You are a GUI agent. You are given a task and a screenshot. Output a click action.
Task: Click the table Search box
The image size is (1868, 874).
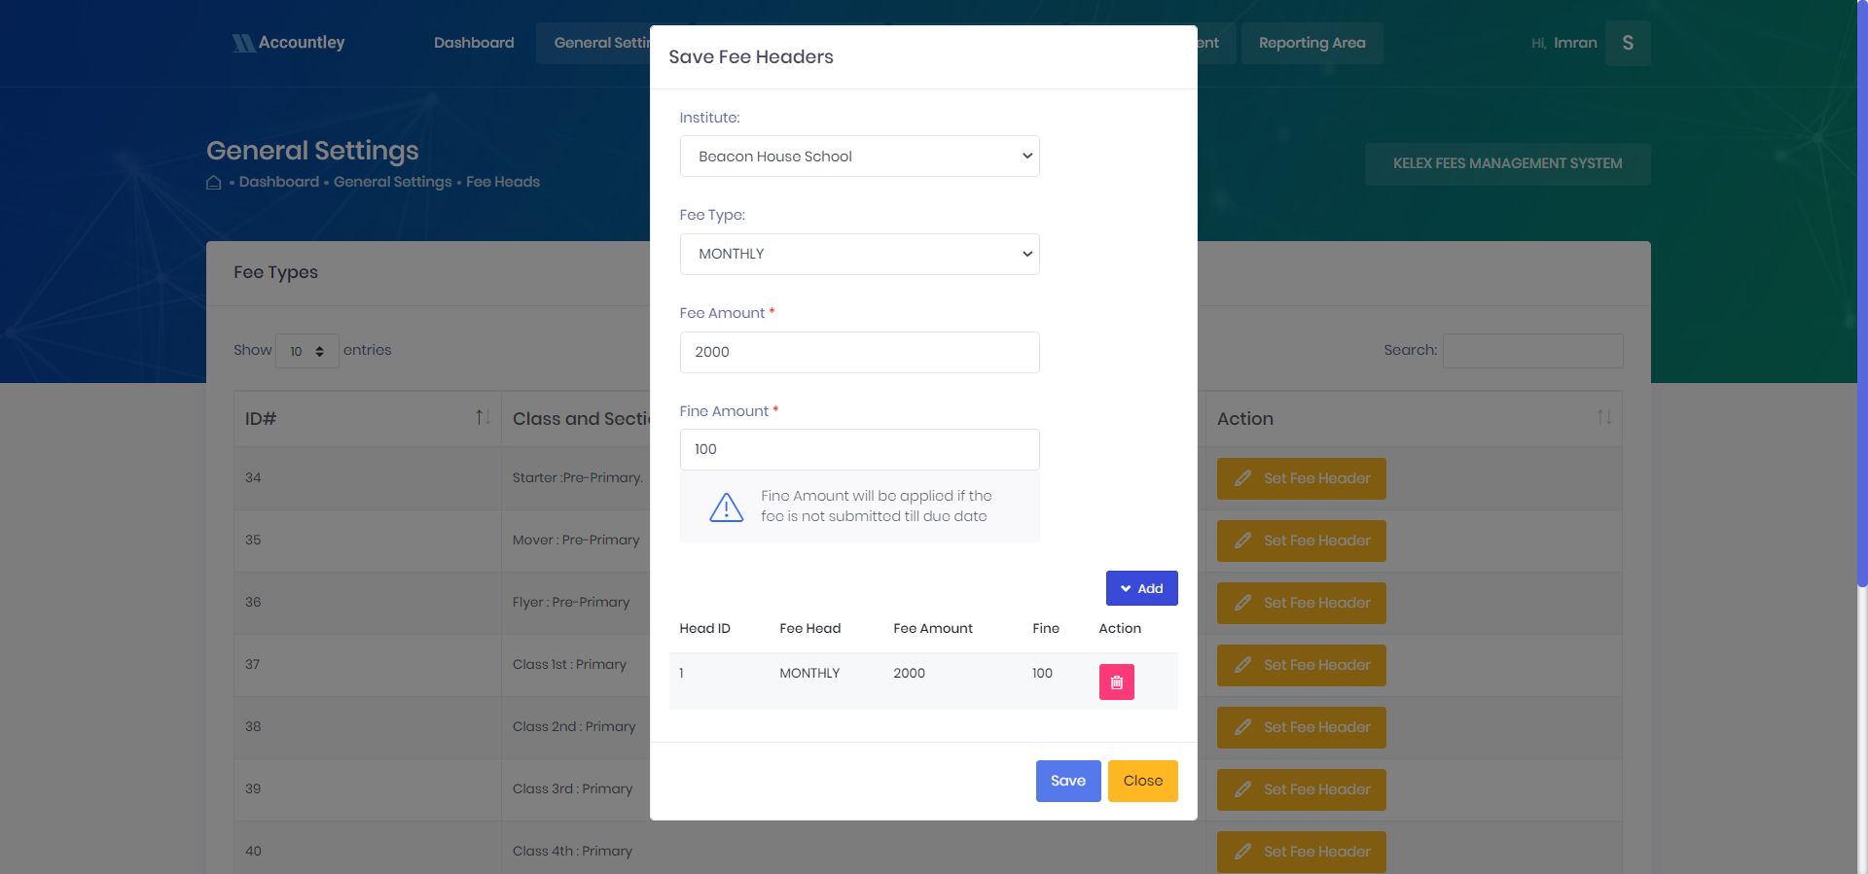point(1532,351)
